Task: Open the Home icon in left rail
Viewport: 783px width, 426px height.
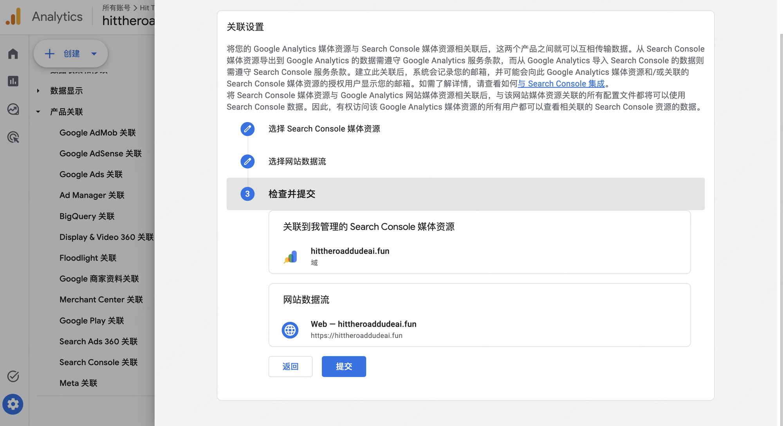Action: pos(13,54)
